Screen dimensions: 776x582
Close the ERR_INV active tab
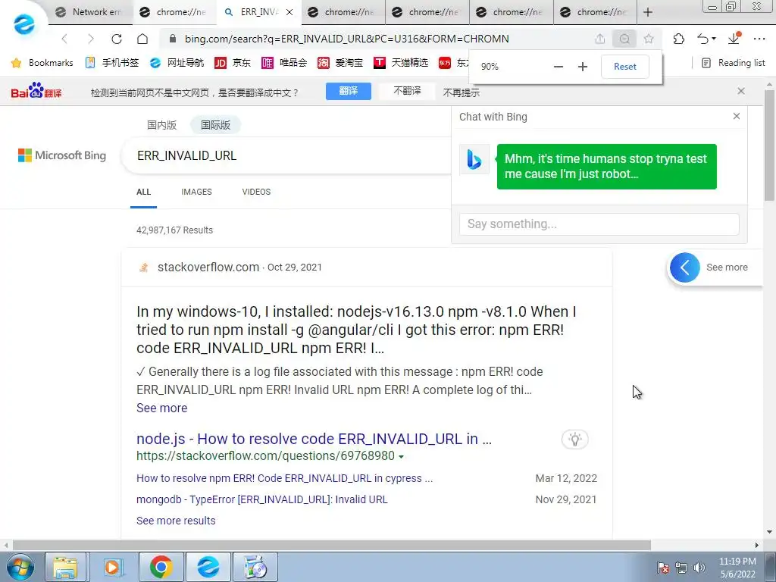(x=289, y=12)
